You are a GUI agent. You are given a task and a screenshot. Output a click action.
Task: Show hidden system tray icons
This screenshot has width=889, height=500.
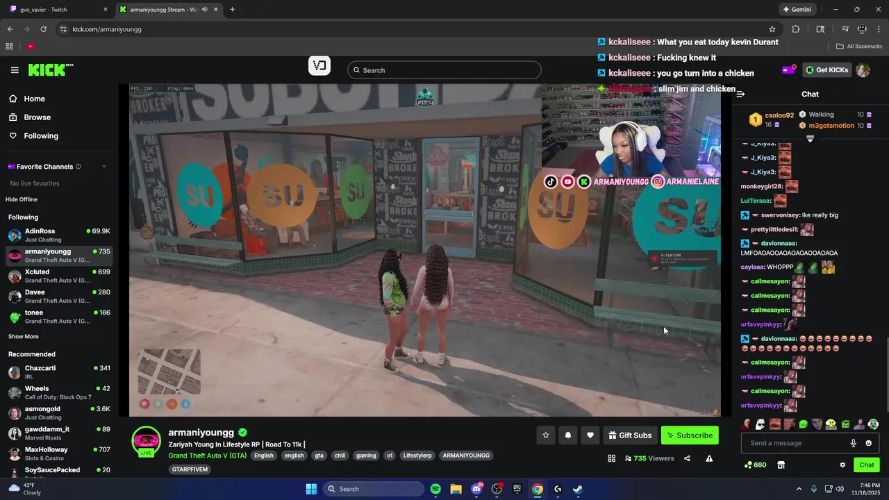(799, 489)
